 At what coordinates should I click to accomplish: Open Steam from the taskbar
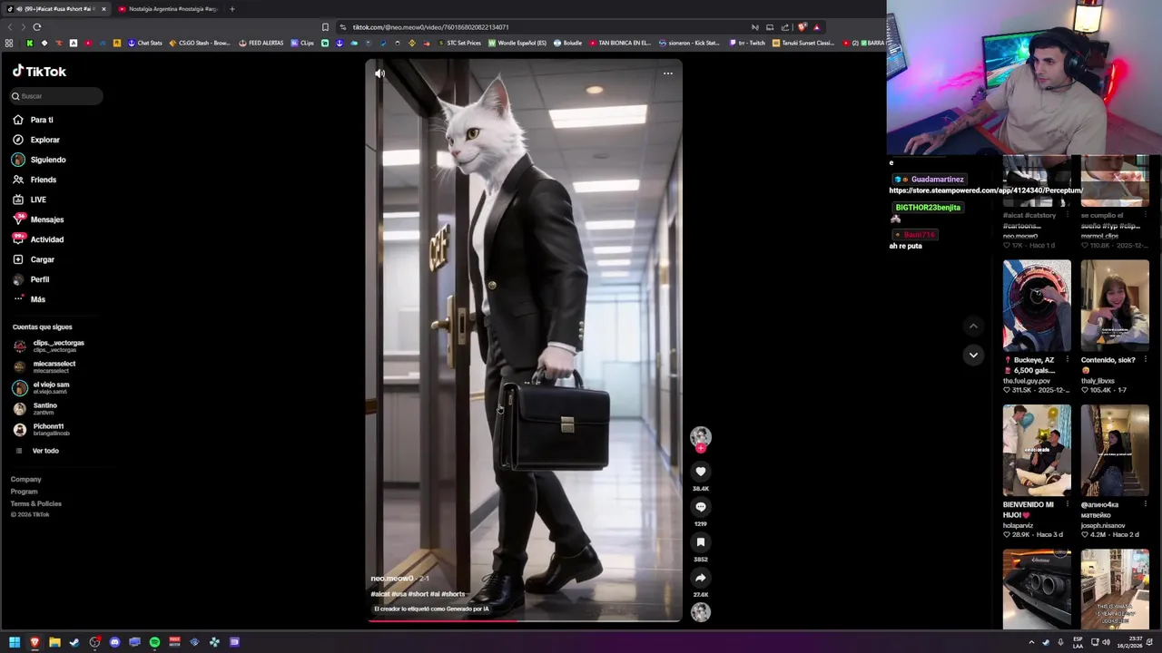(x=74, y=642)
